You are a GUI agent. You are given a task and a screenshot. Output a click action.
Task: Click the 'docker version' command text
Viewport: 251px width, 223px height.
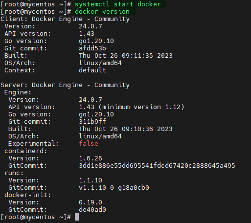(x=102, y=12)
